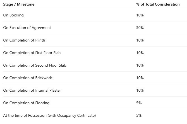187x124 pixels.
Task: Select the On Booking row label
Action: pos(13,15)
